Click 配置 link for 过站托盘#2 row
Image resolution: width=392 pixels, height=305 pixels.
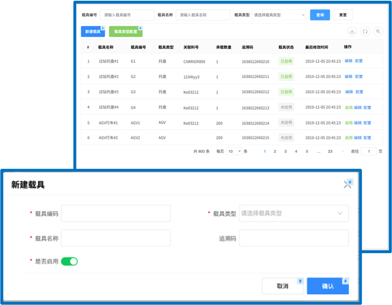coord(359,77)
